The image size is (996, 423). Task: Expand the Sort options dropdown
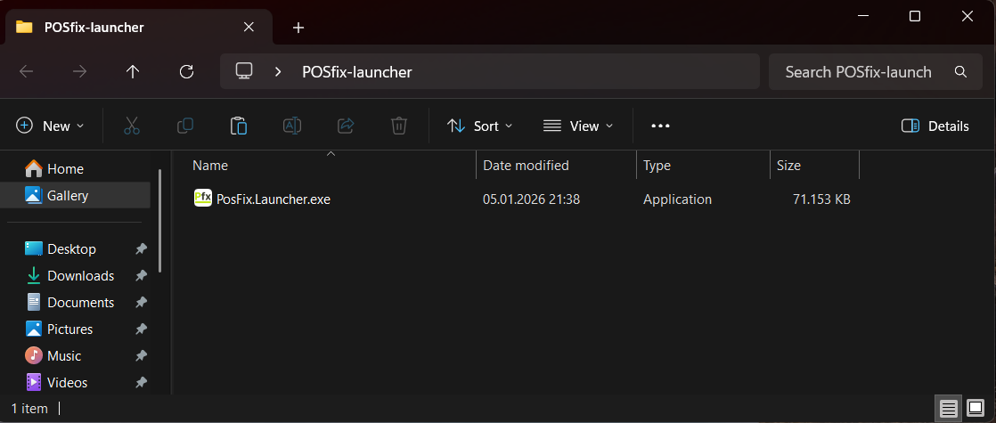[x=480, y=126]
